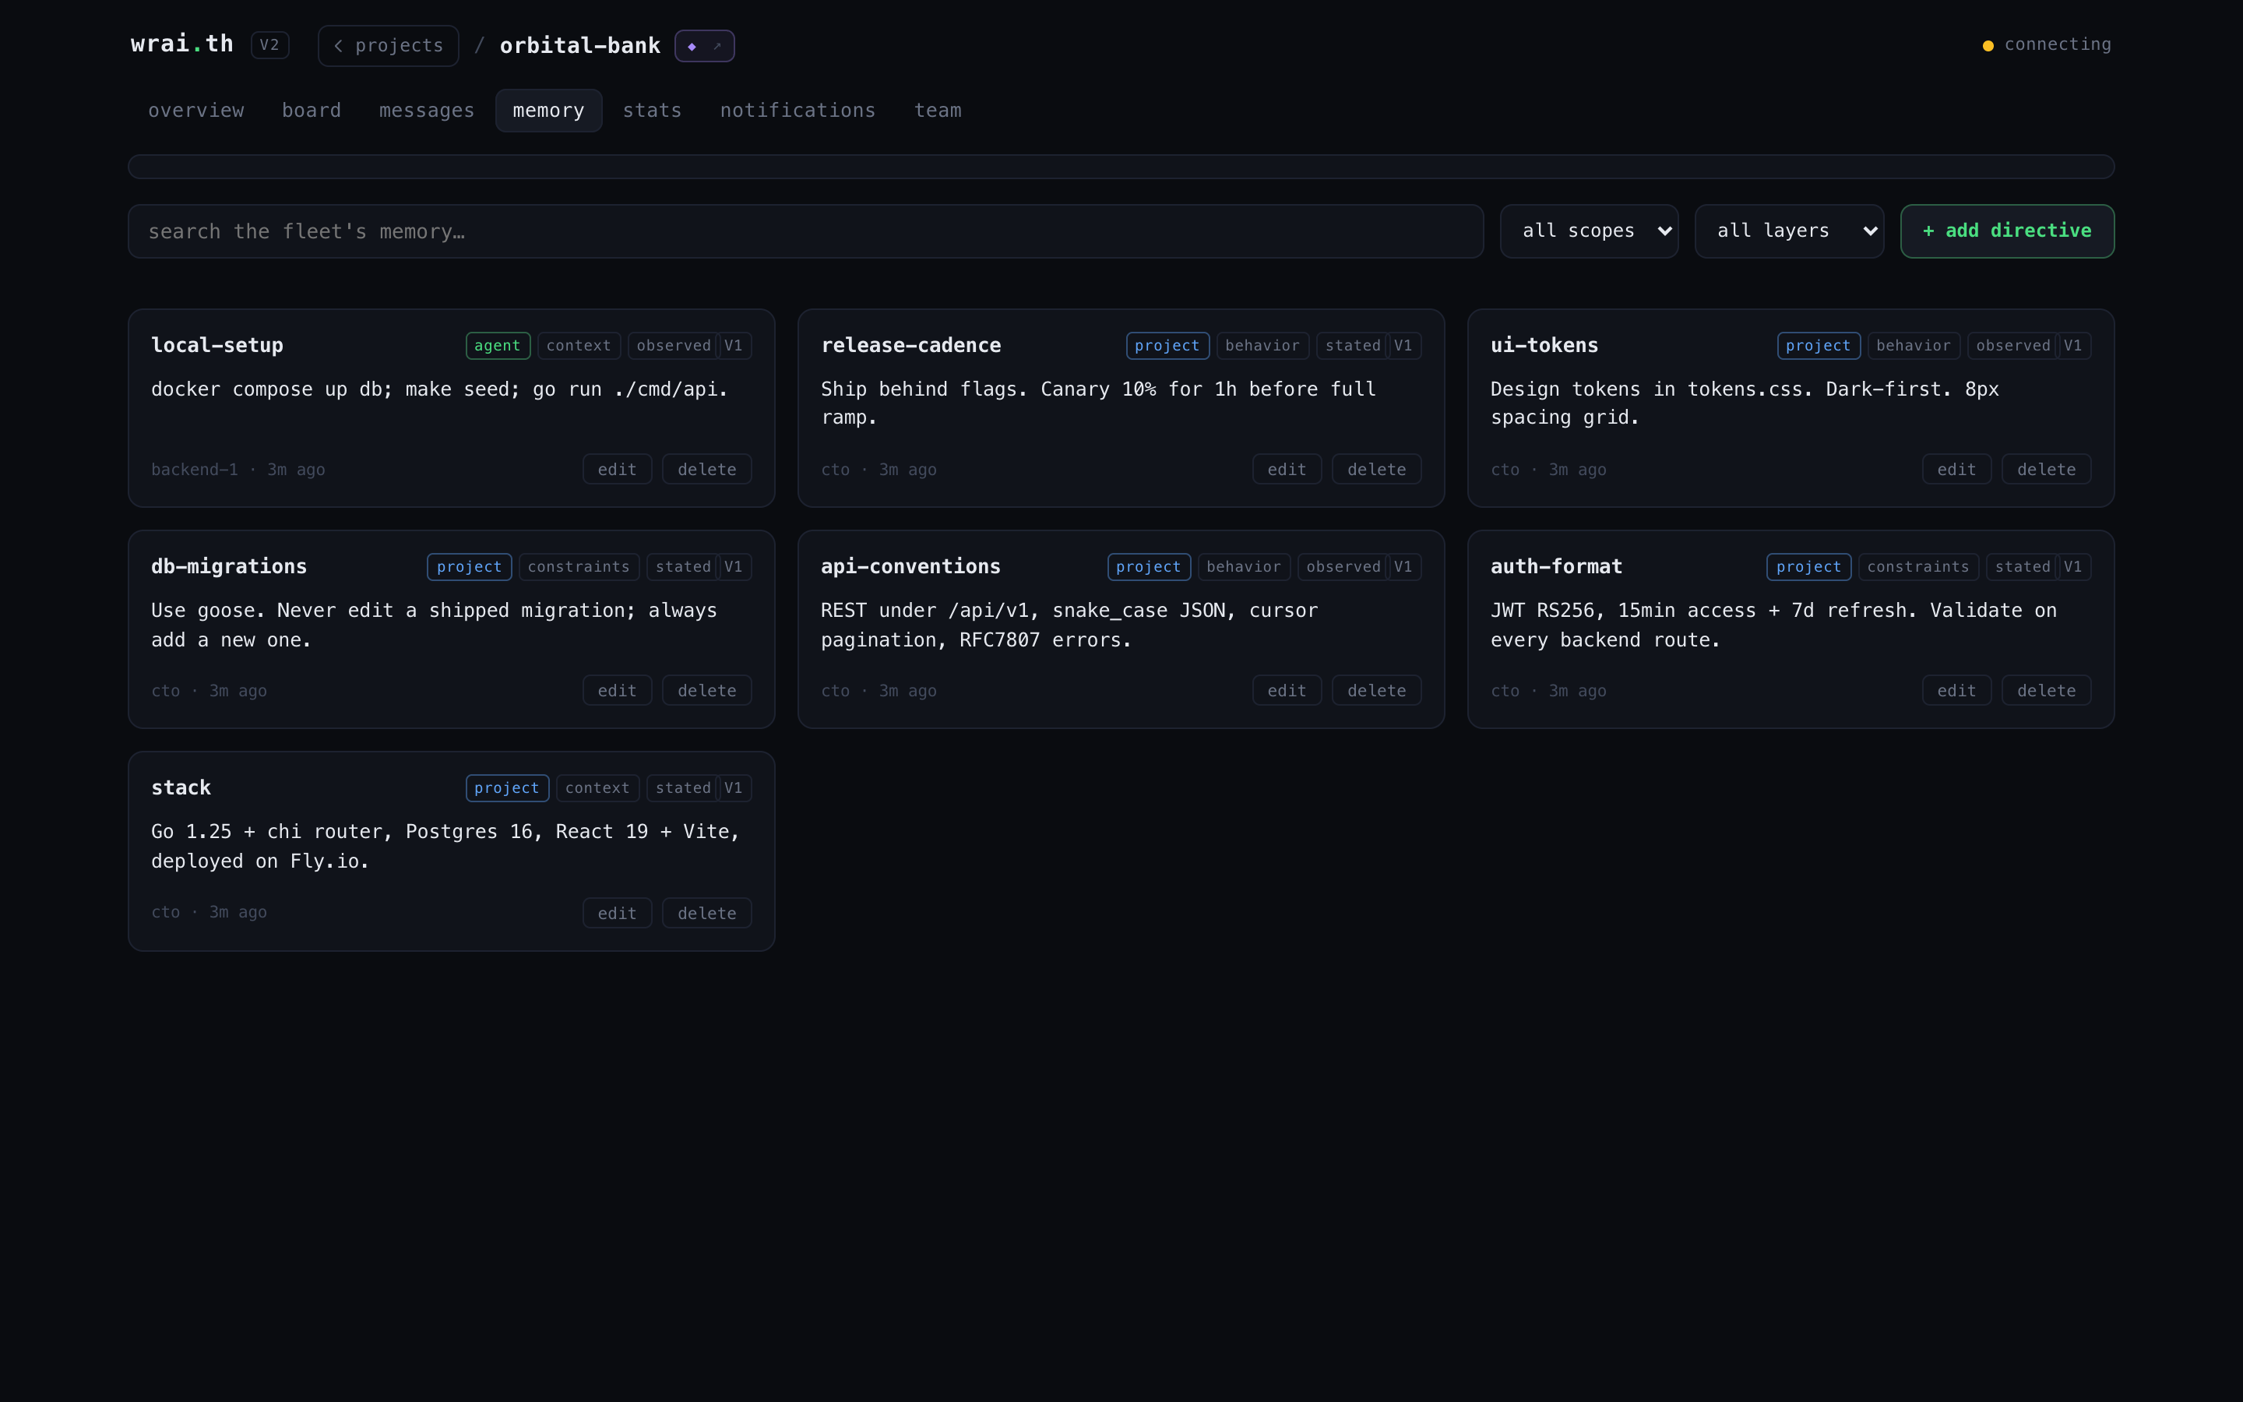Delete the db-migrations memory
The height and width of the screenshot is (1402, 2243).
707,691
